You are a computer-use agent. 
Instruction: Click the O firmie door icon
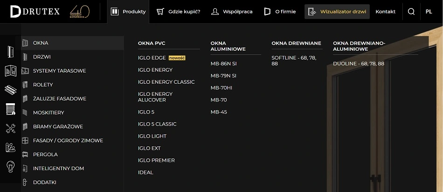(267, 12)
